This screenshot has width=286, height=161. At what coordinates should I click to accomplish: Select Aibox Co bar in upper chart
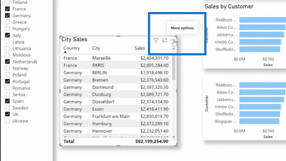click(262, 27)
